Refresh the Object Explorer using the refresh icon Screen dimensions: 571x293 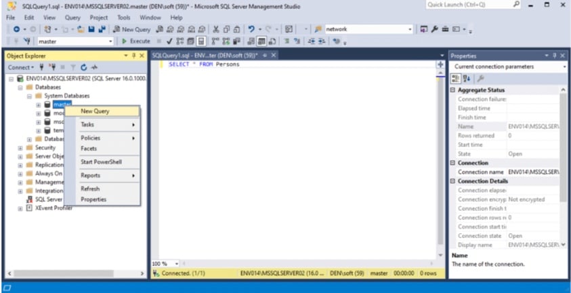click(x=84, y=68)
